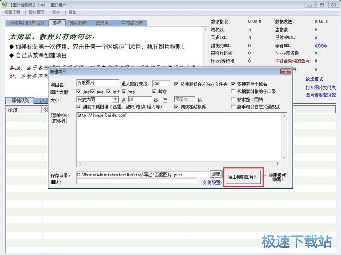Toggle the bmp image type checkbox
The height and width of the screenshot is (255, 341).
(x=124, y=92)
